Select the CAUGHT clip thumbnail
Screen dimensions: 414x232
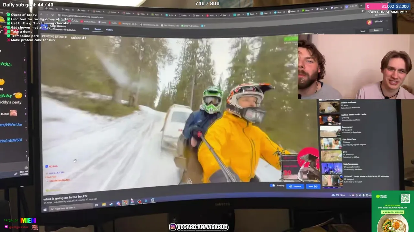(332, 180)
